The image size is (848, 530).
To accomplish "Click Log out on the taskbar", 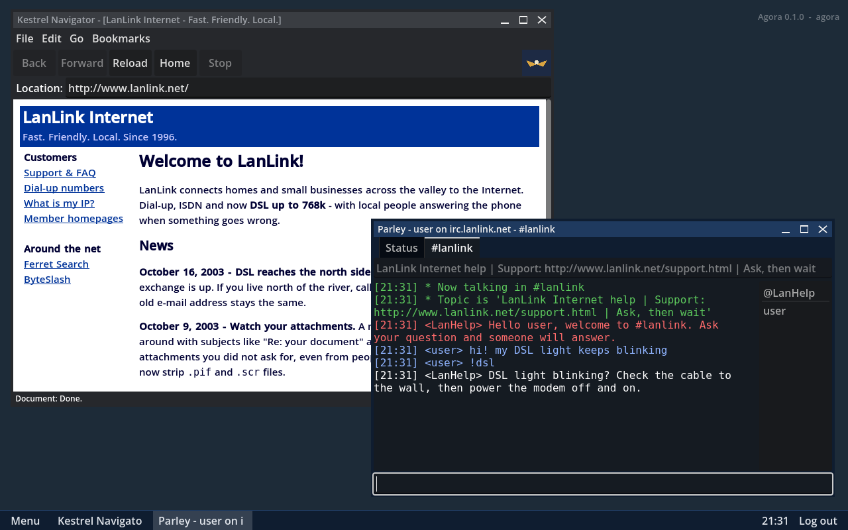I will [818, 521].
